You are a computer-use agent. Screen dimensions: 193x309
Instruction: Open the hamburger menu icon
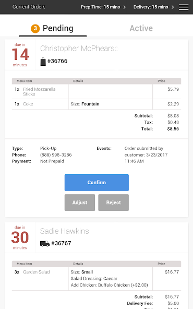point(184,7)
